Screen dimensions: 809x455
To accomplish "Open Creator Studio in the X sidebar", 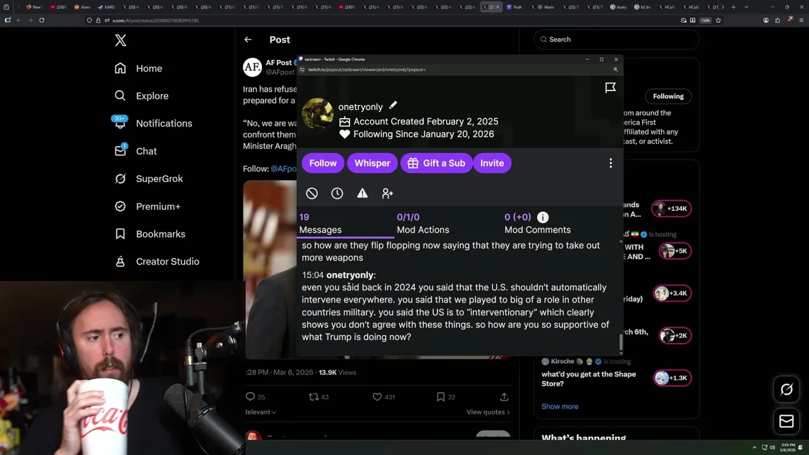I will [157, 262].
